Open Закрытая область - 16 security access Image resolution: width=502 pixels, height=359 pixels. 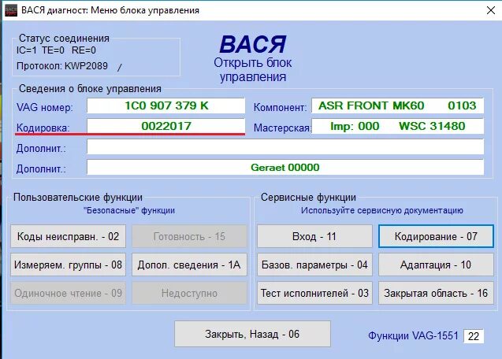tap(436, 293)
